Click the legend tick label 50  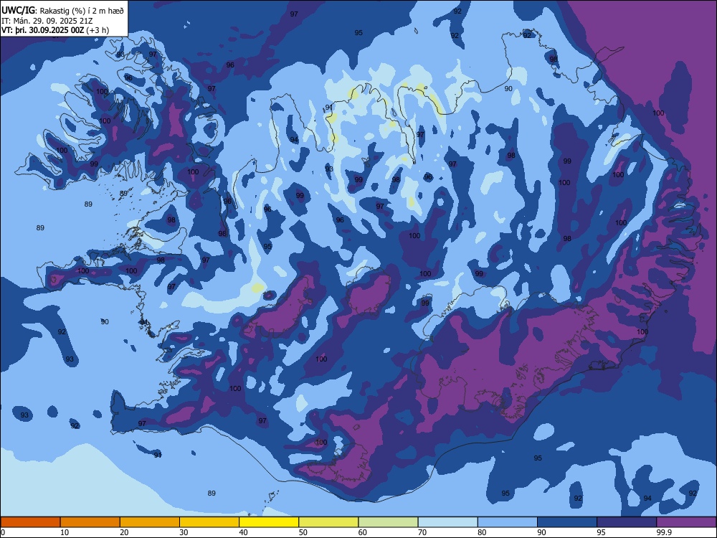tap(303, 532)
